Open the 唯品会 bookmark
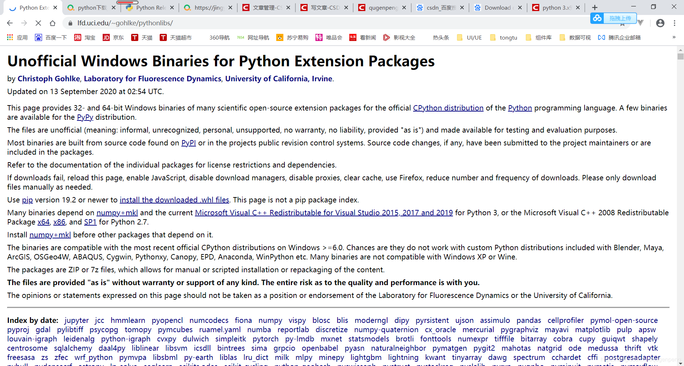This screenshot has height=366, width=684. point(329,37)
